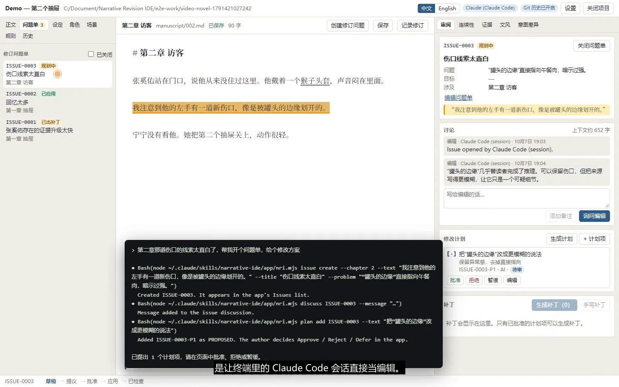The image size is (619, 387).
Task: Click the underlined word 猴子头套
Action: tap(315, 81)
